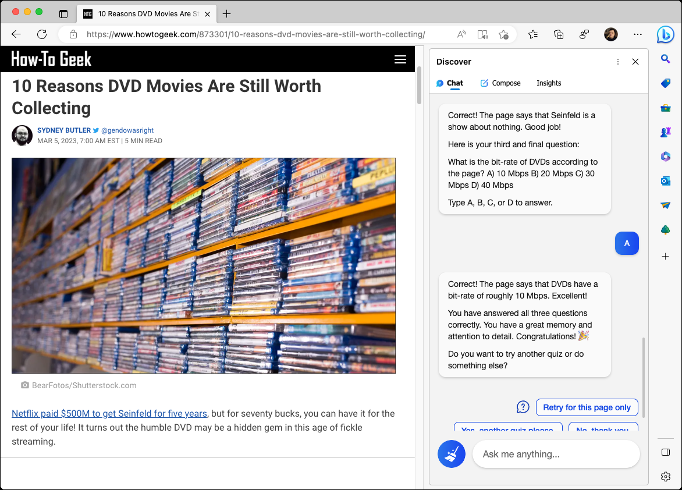The height and width of the screenshot is (490, 682).
Task: Close the How-To Geek article tab
Action: [x=208, y=14]
